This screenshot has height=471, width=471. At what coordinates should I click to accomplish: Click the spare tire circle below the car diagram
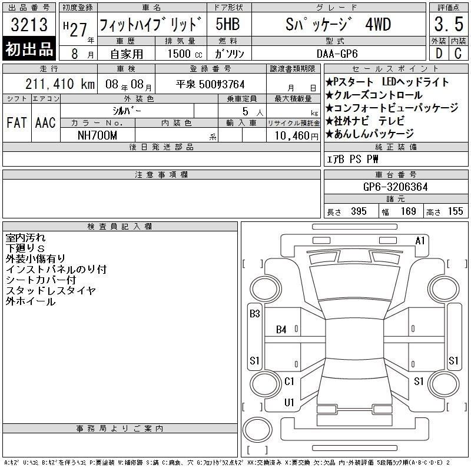click(257, 429)
